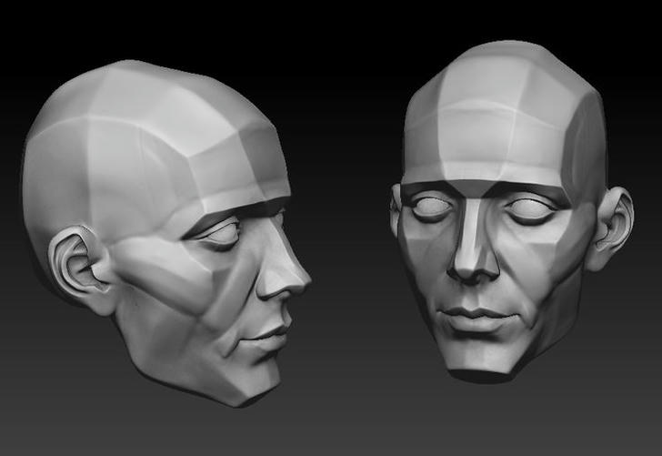Screen dimensions: 662x456
Task: Select the lips of the front-facing head
Action: (x=474, y=319)
